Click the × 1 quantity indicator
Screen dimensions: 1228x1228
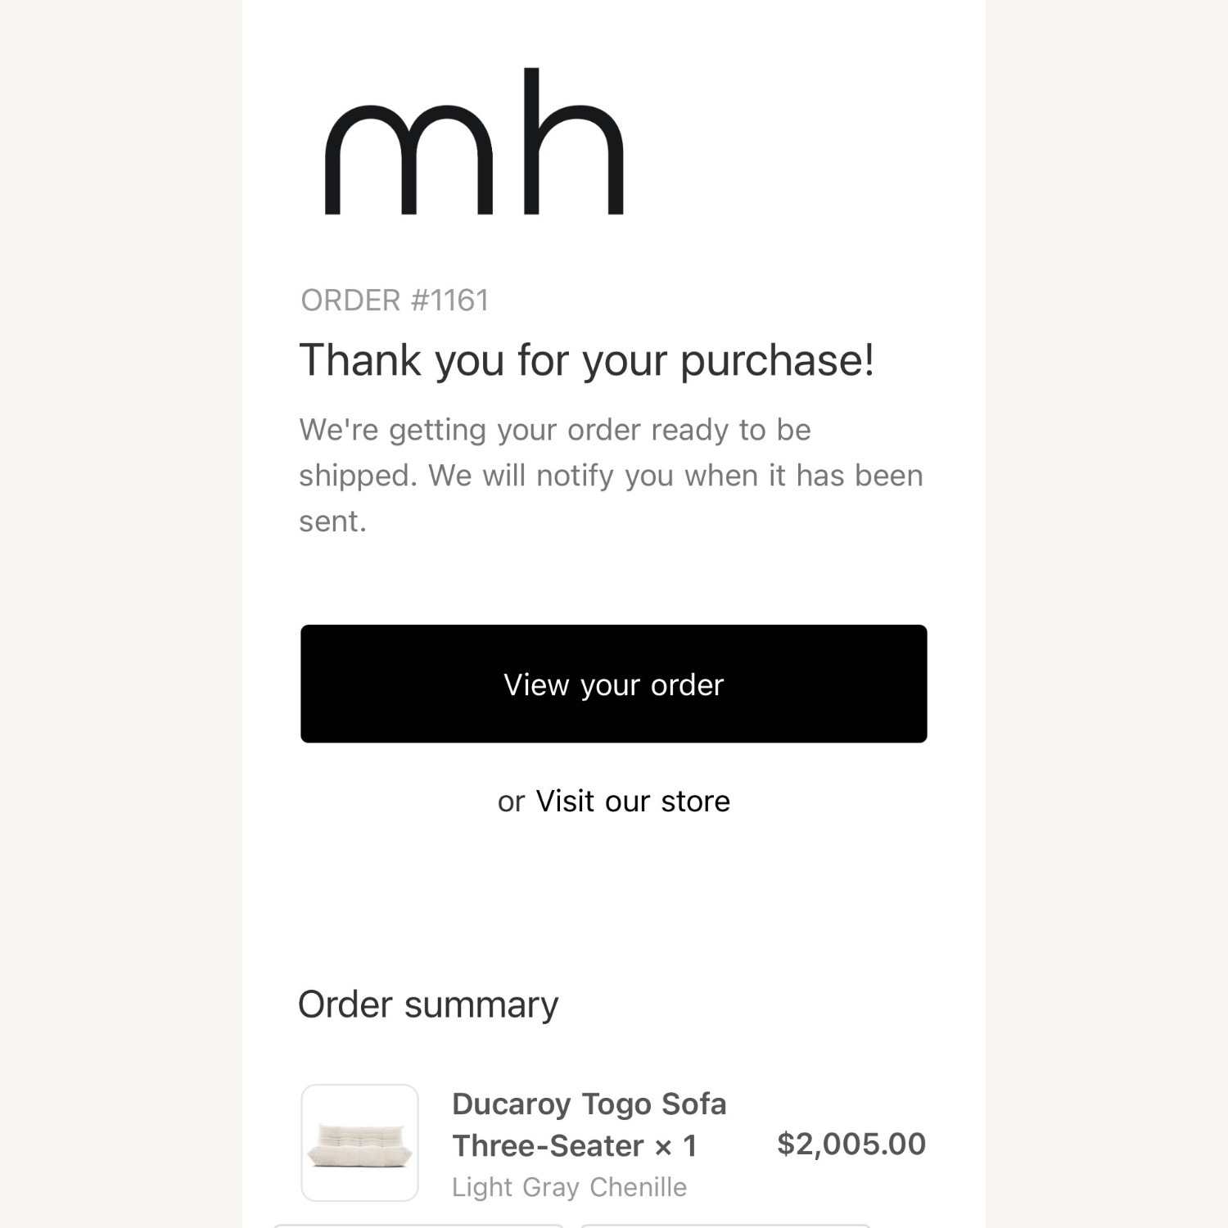coord(676,1146)
